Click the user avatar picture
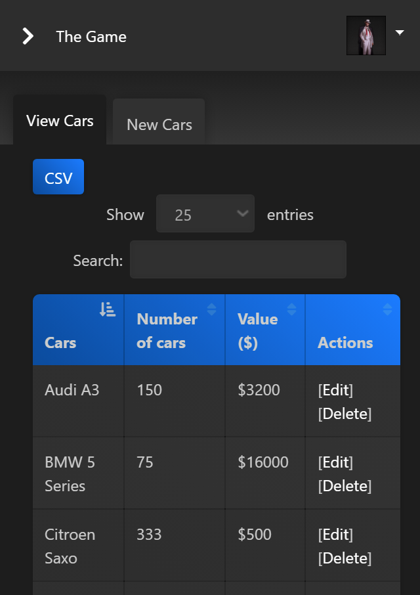The image size is (420, 595). [x=366, y=35]
